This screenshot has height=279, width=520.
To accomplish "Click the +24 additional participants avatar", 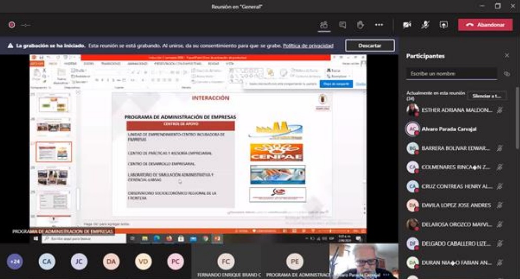I will 15,261.
